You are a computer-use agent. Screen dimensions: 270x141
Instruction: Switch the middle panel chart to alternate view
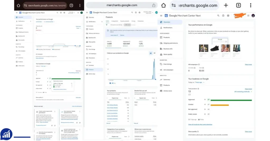(155, 53)
